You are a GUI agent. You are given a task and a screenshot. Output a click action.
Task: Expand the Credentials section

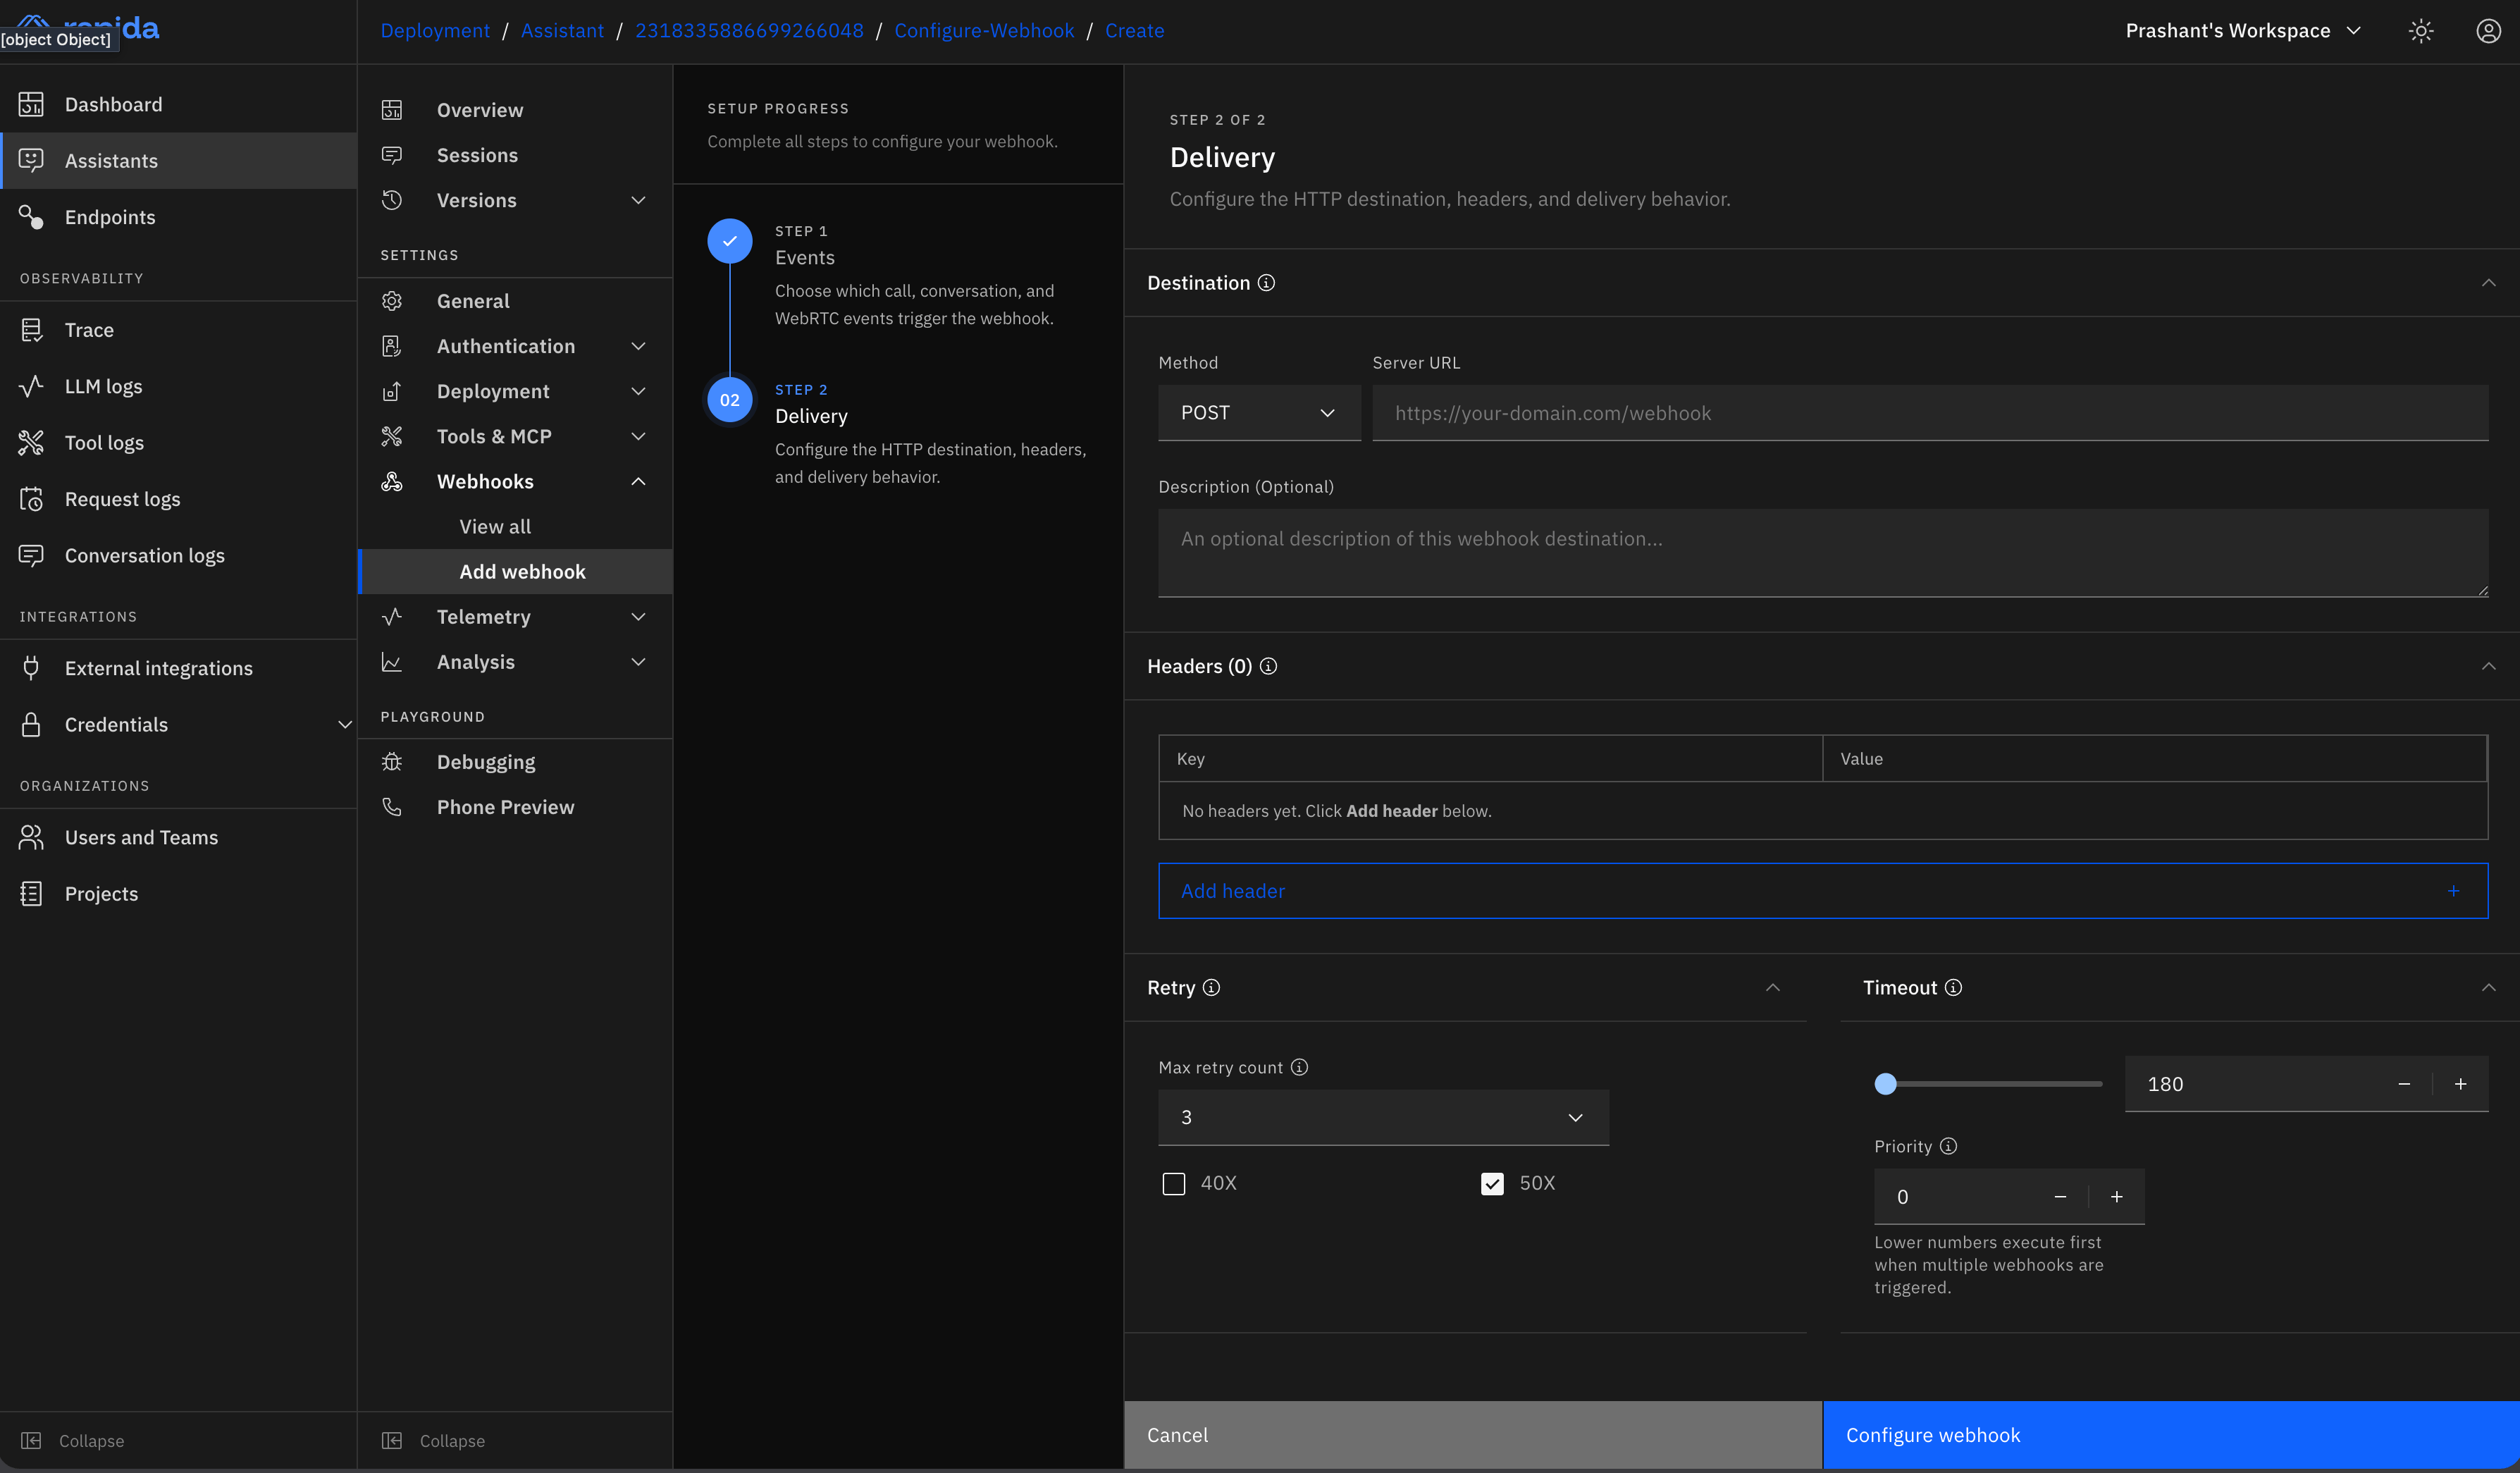[x=344, y=724]
